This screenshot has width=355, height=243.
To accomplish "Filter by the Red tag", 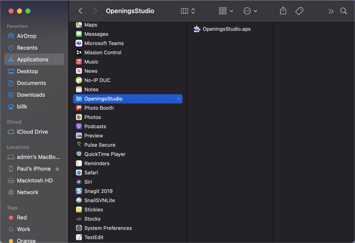I will click(x=34, y=217).
